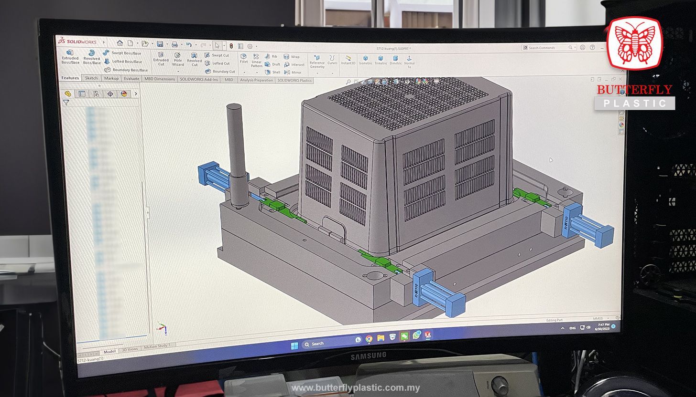Open the Fillet dropdown arrow

(244, 73)
